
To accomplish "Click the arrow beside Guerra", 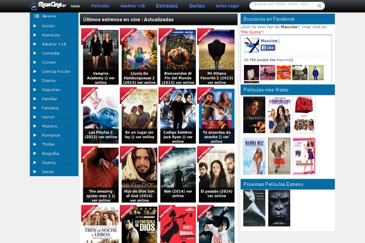I will coord(35,163).
